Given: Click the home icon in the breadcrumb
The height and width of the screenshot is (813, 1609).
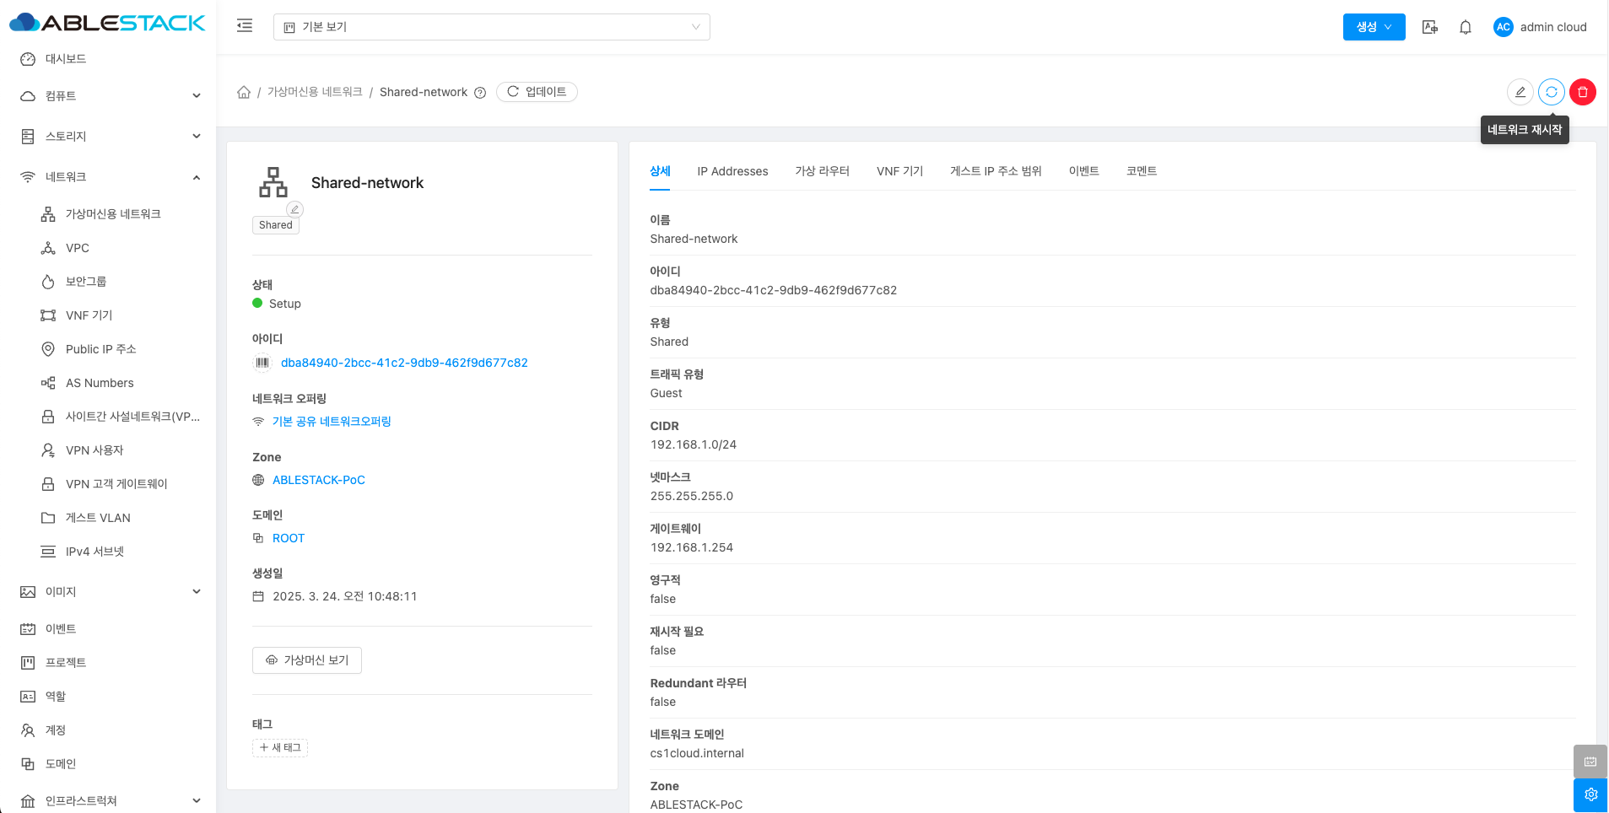Looking at the screenshot, I should point(244,92).
